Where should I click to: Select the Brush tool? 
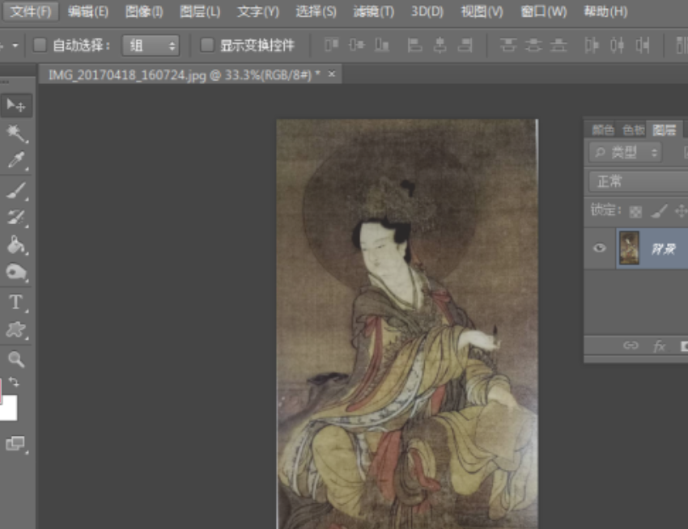16,191
